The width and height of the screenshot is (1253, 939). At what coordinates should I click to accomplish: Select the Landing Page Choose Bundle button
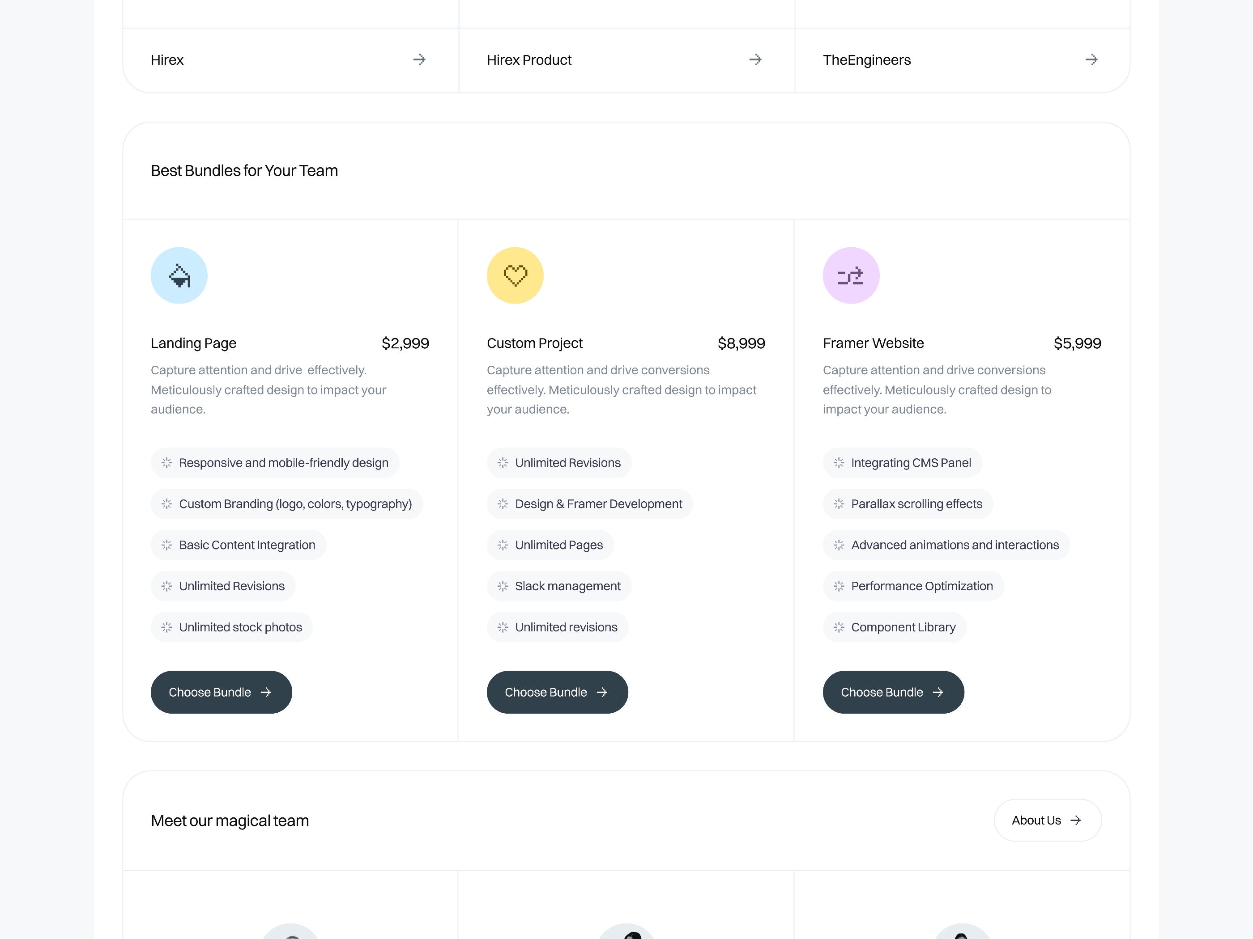(222, 691)
